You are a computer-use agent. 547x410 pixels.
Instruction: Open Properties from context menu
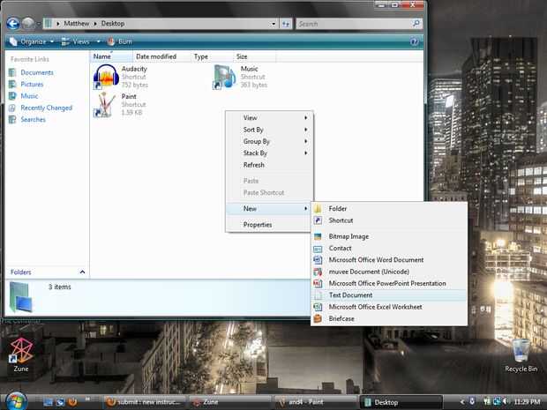pos(269,225)
